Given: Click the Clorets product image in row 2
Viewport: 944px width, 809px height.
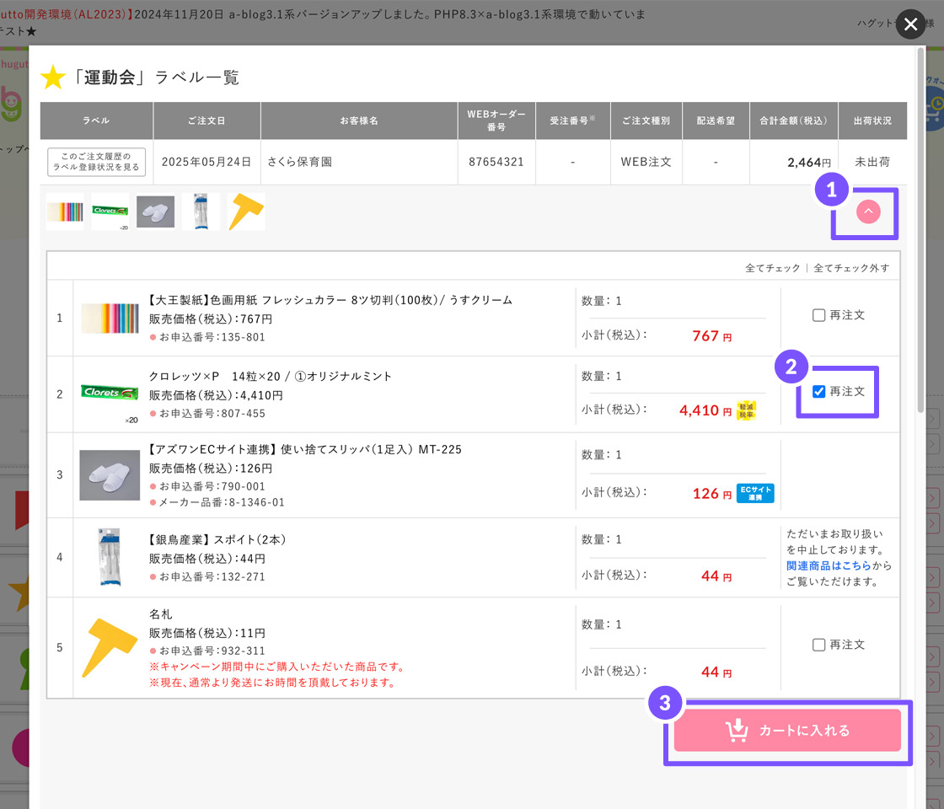Looking at the screenshot, I should point(110,392).
